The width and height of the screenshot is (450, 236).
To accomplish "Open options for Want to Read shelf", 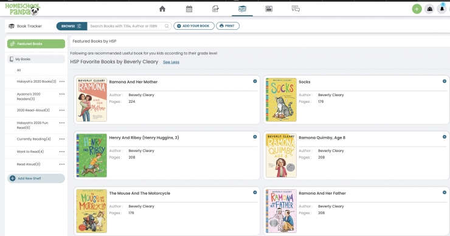I will 62,151.
